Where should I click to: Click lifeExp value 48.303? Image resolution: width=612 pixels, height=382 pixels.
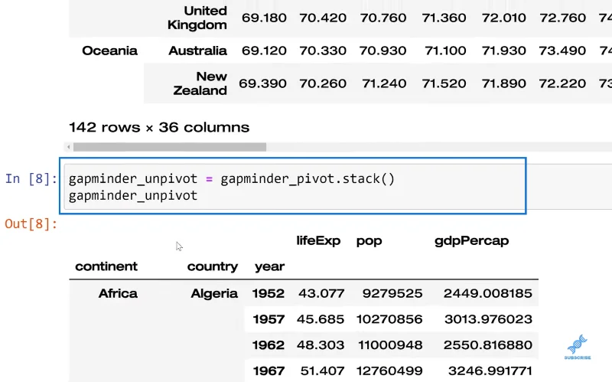(321, 345)
